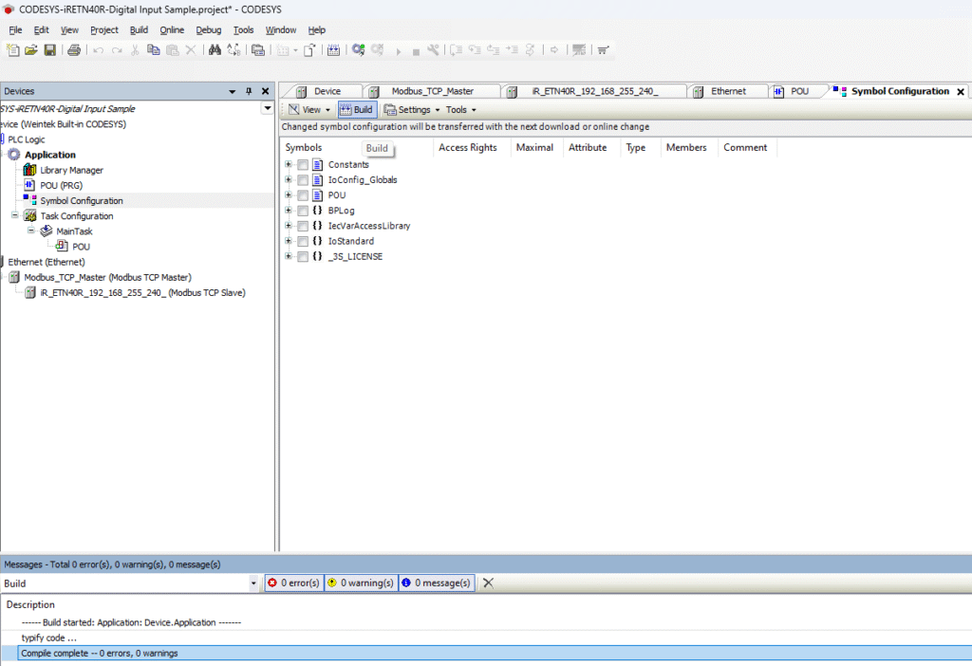This screenshot has width=972, height=666.
Task: Expand the IoStandard symbol node
Action: coord(289,241)
